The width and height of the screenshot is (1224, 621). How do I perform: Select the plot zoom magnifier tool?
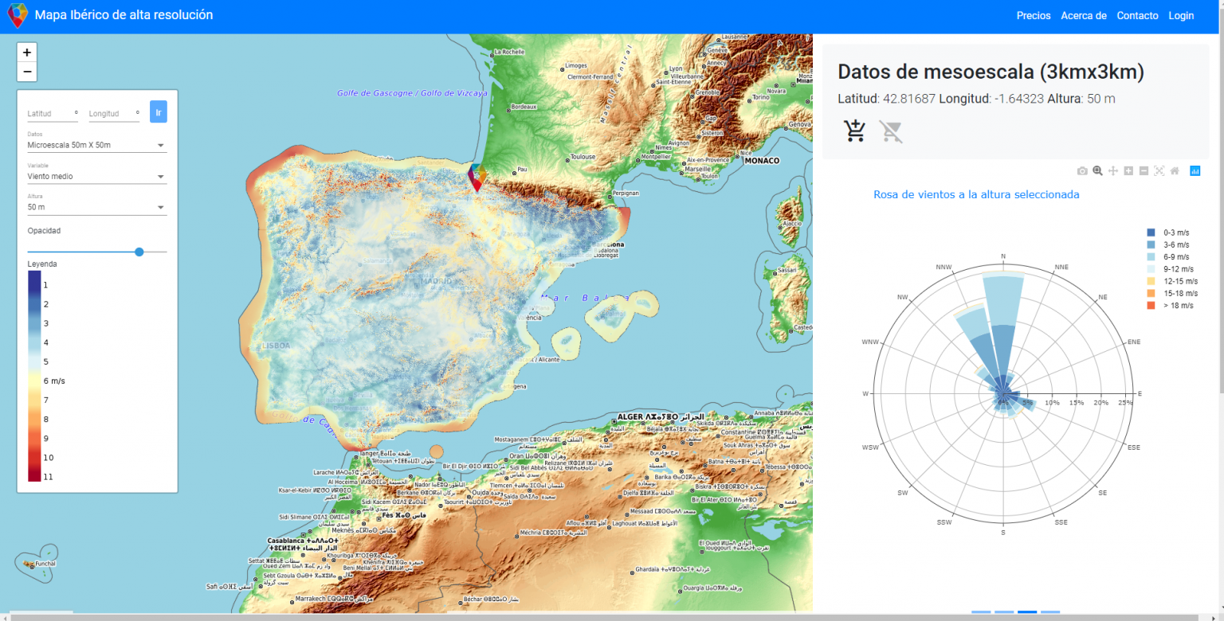pos(1097,171)
